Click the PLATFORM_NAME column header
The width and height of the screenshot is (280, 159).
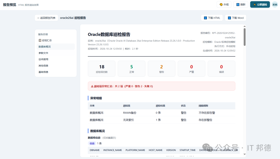[135, 150]
